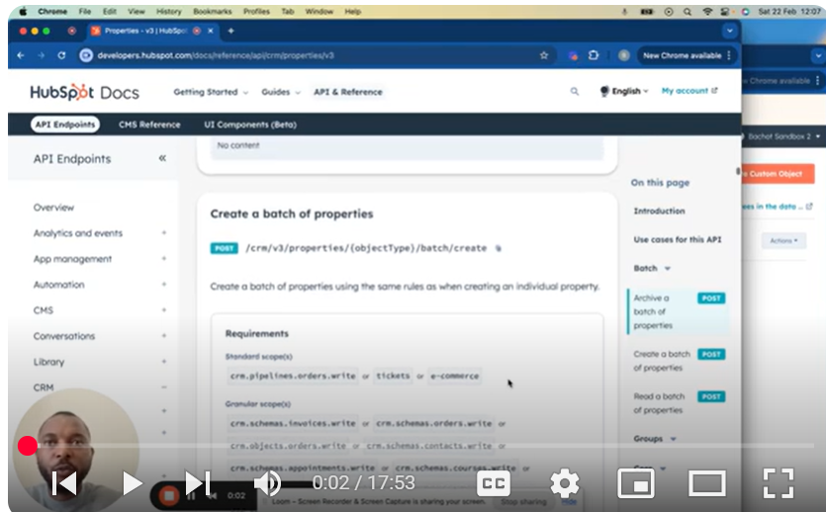Viewport: 826px width, 512px height.
Task: Search the HubSpot docs
Action: (x=575, y=92)
